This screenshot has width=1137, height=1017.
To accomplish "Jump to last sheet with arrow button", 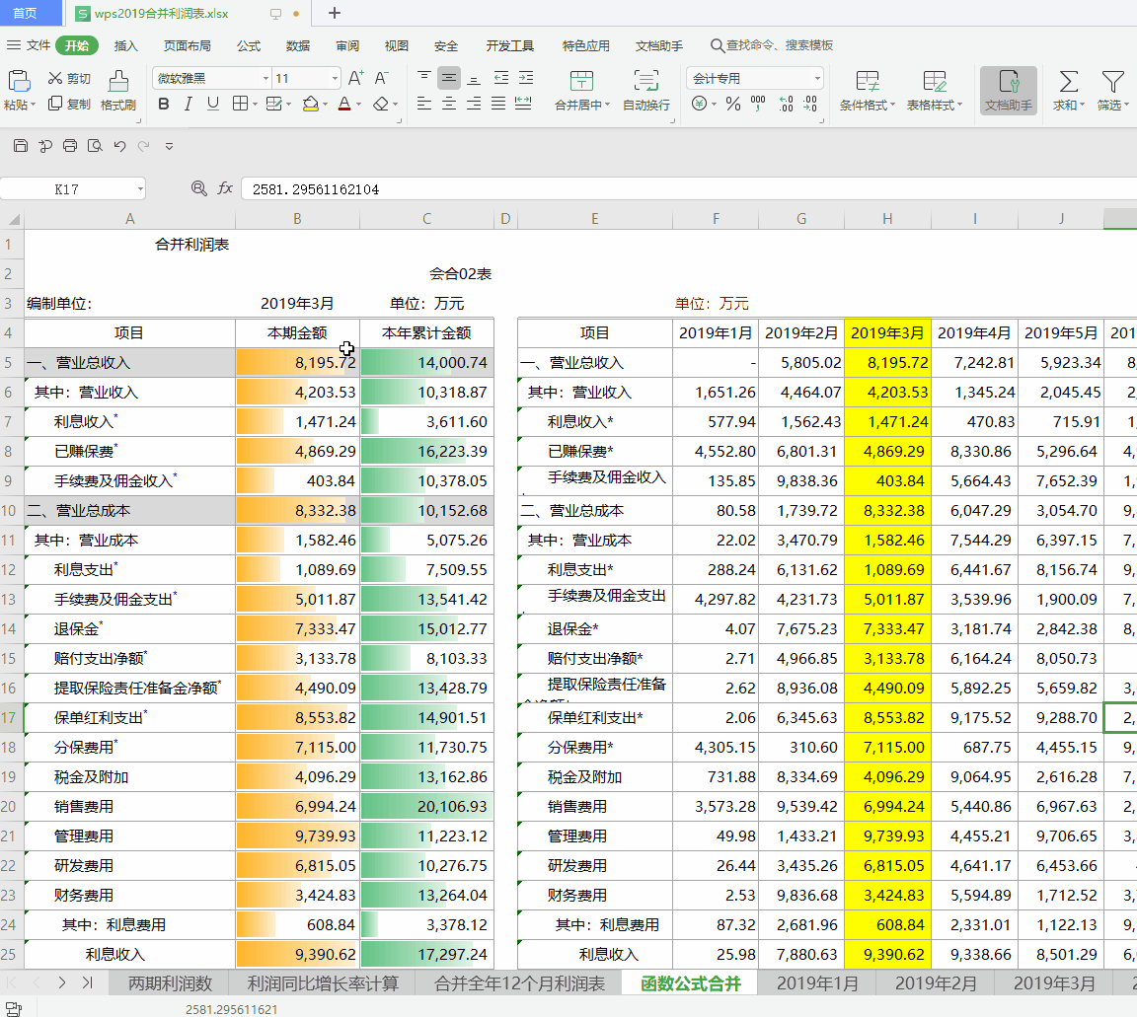I will 88,982.
